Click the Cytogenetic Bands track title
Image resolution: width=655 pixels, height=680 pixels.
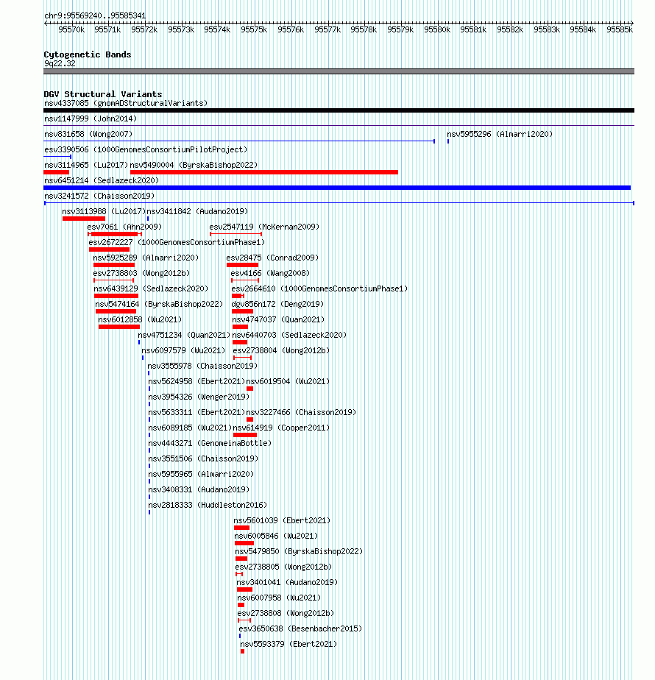click(87, 54)
